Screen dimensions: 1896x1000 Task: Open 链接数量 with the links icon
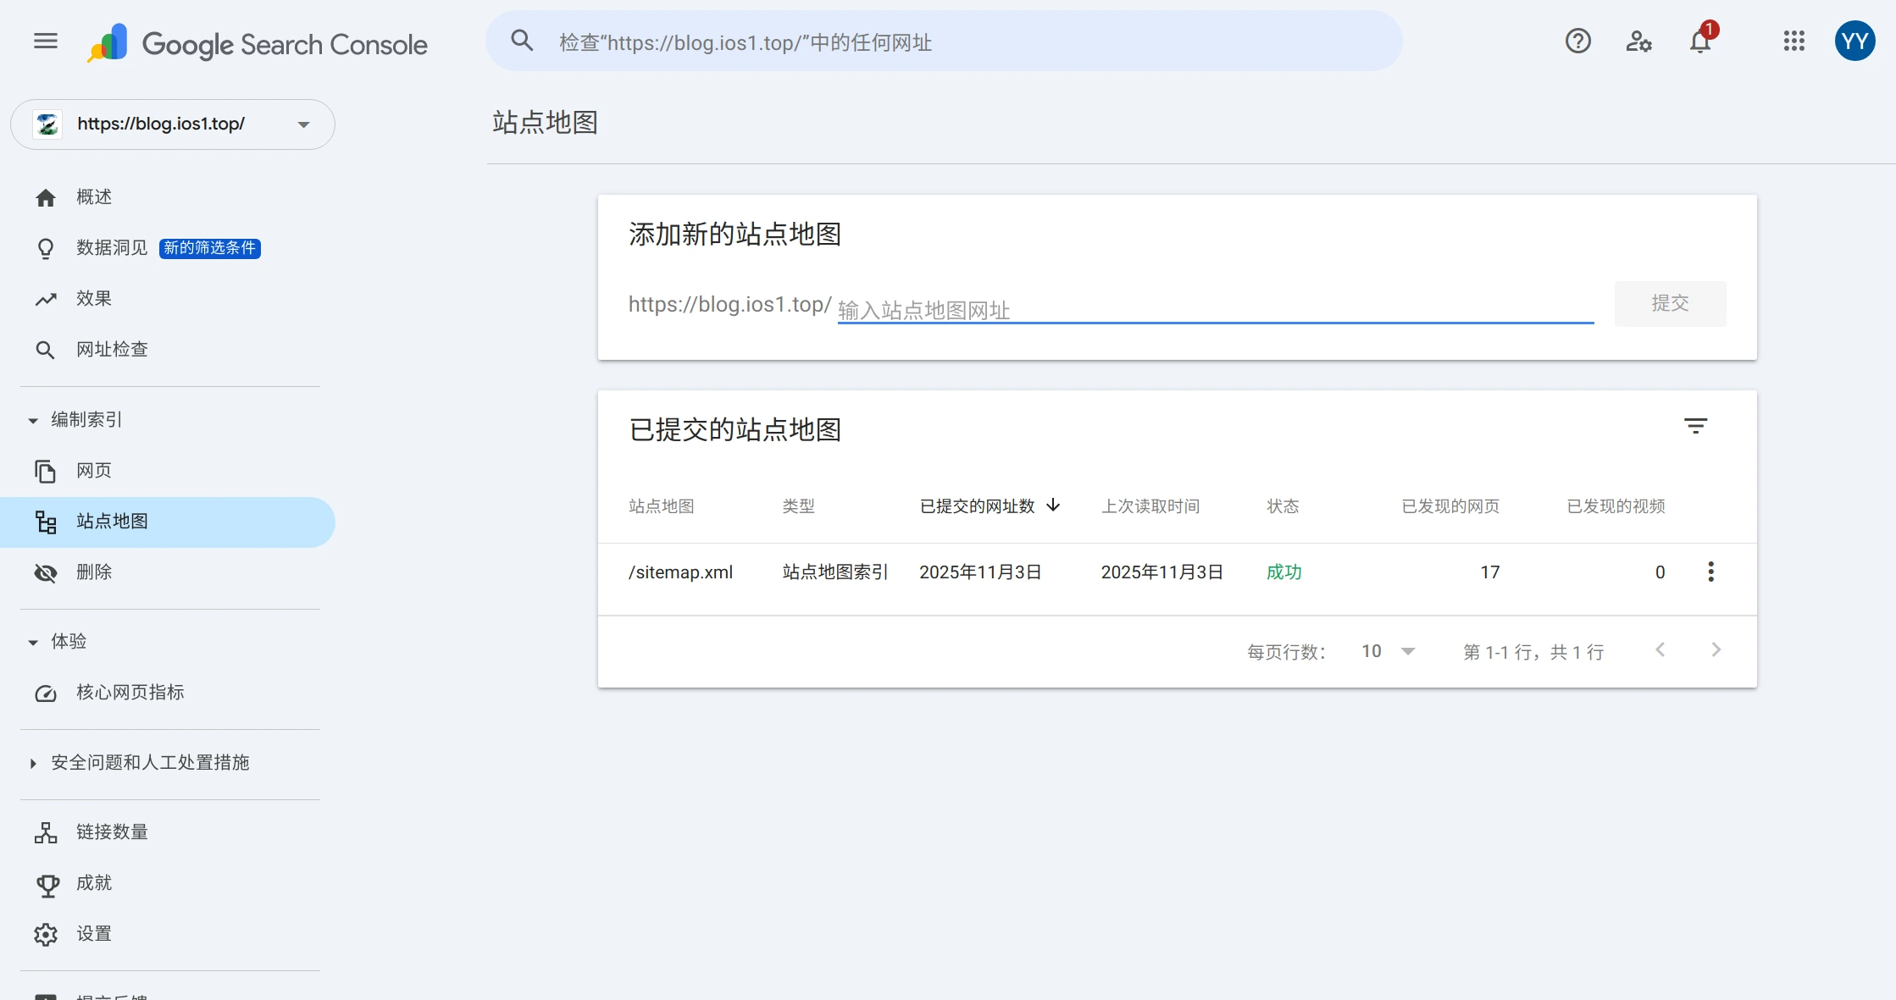[110, 831]
